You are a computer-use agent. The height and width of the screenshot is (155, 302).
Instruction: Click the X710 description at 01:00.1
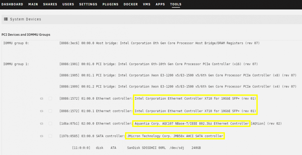click(195, 111)
